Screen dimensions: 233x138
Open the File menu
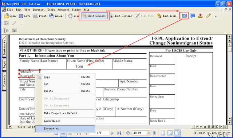pyautogui.click(x=10, y=10)
